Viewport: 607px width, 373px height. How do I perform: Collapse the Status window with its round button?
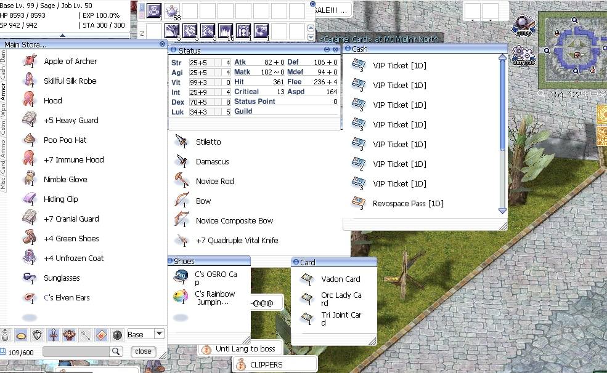point(173,49)
